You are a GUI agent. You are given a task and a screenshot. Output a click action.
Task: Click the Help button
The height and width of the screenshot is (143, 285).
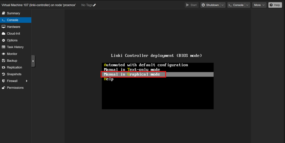click(275, 5)
